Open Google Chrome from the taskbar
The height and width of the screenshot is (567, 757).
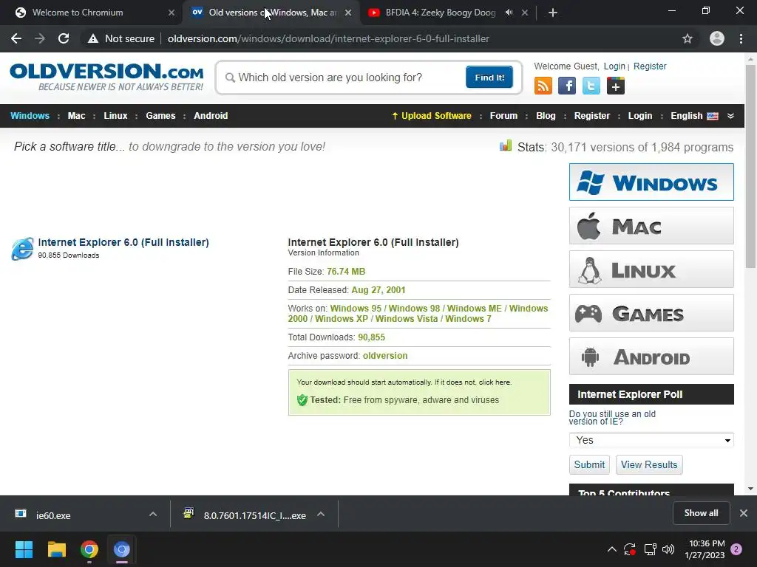(89, 549)
